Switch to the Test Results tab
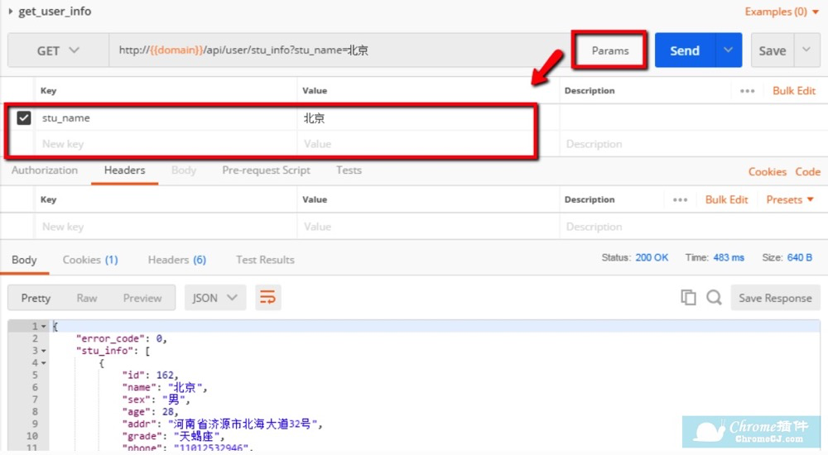The height and width of the screenshot is (455, 828). pyautogui.click(x=265, y=260)
